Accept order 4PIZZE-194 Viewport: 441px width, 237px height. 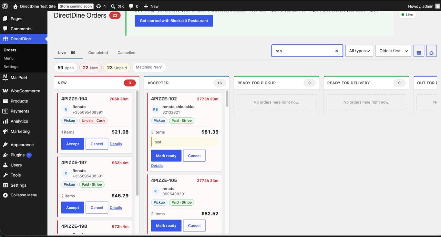pos(72,144)
